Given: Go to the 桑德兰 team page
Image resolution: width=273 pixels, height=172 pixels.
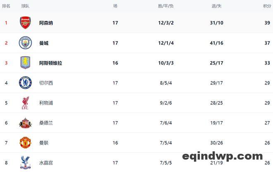Looking at the screenshot, I should (x=46, y=123).
